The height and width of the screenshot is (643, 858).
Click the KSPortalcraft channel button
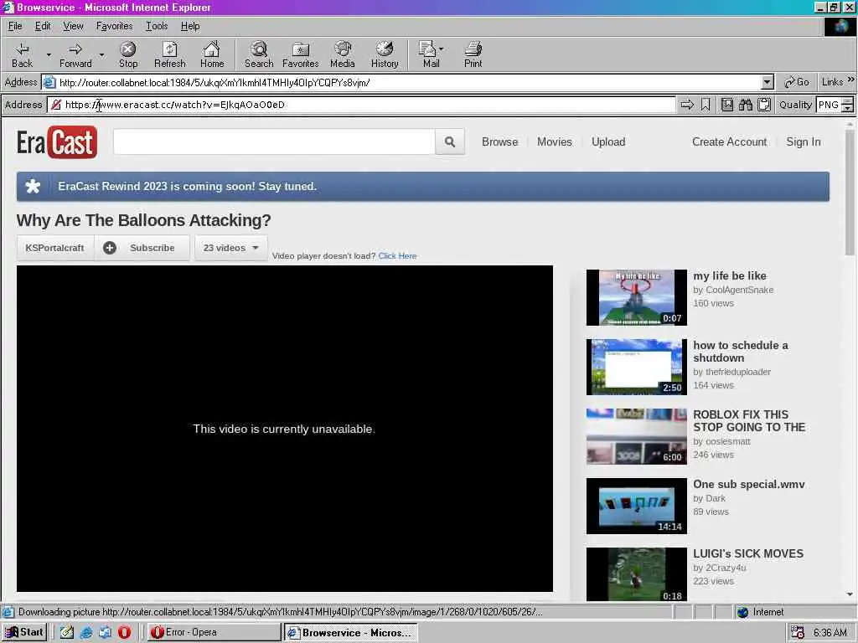tap(54, 248)
